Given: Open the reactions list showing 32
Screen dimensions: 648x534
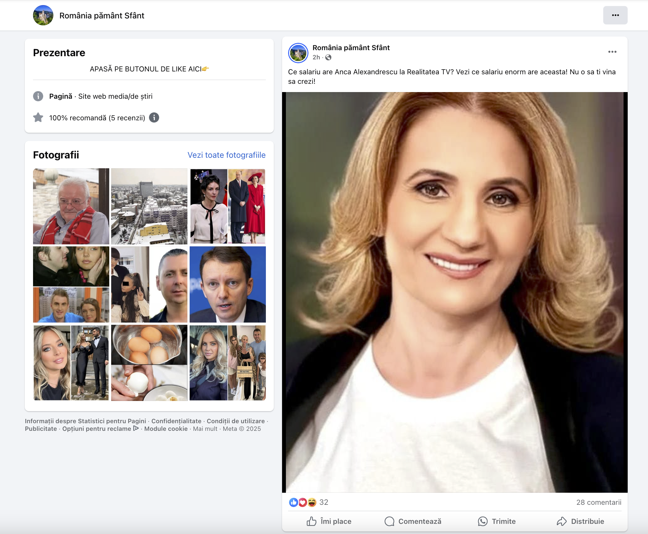Looking at the screenshot, I should pos(323,502).
